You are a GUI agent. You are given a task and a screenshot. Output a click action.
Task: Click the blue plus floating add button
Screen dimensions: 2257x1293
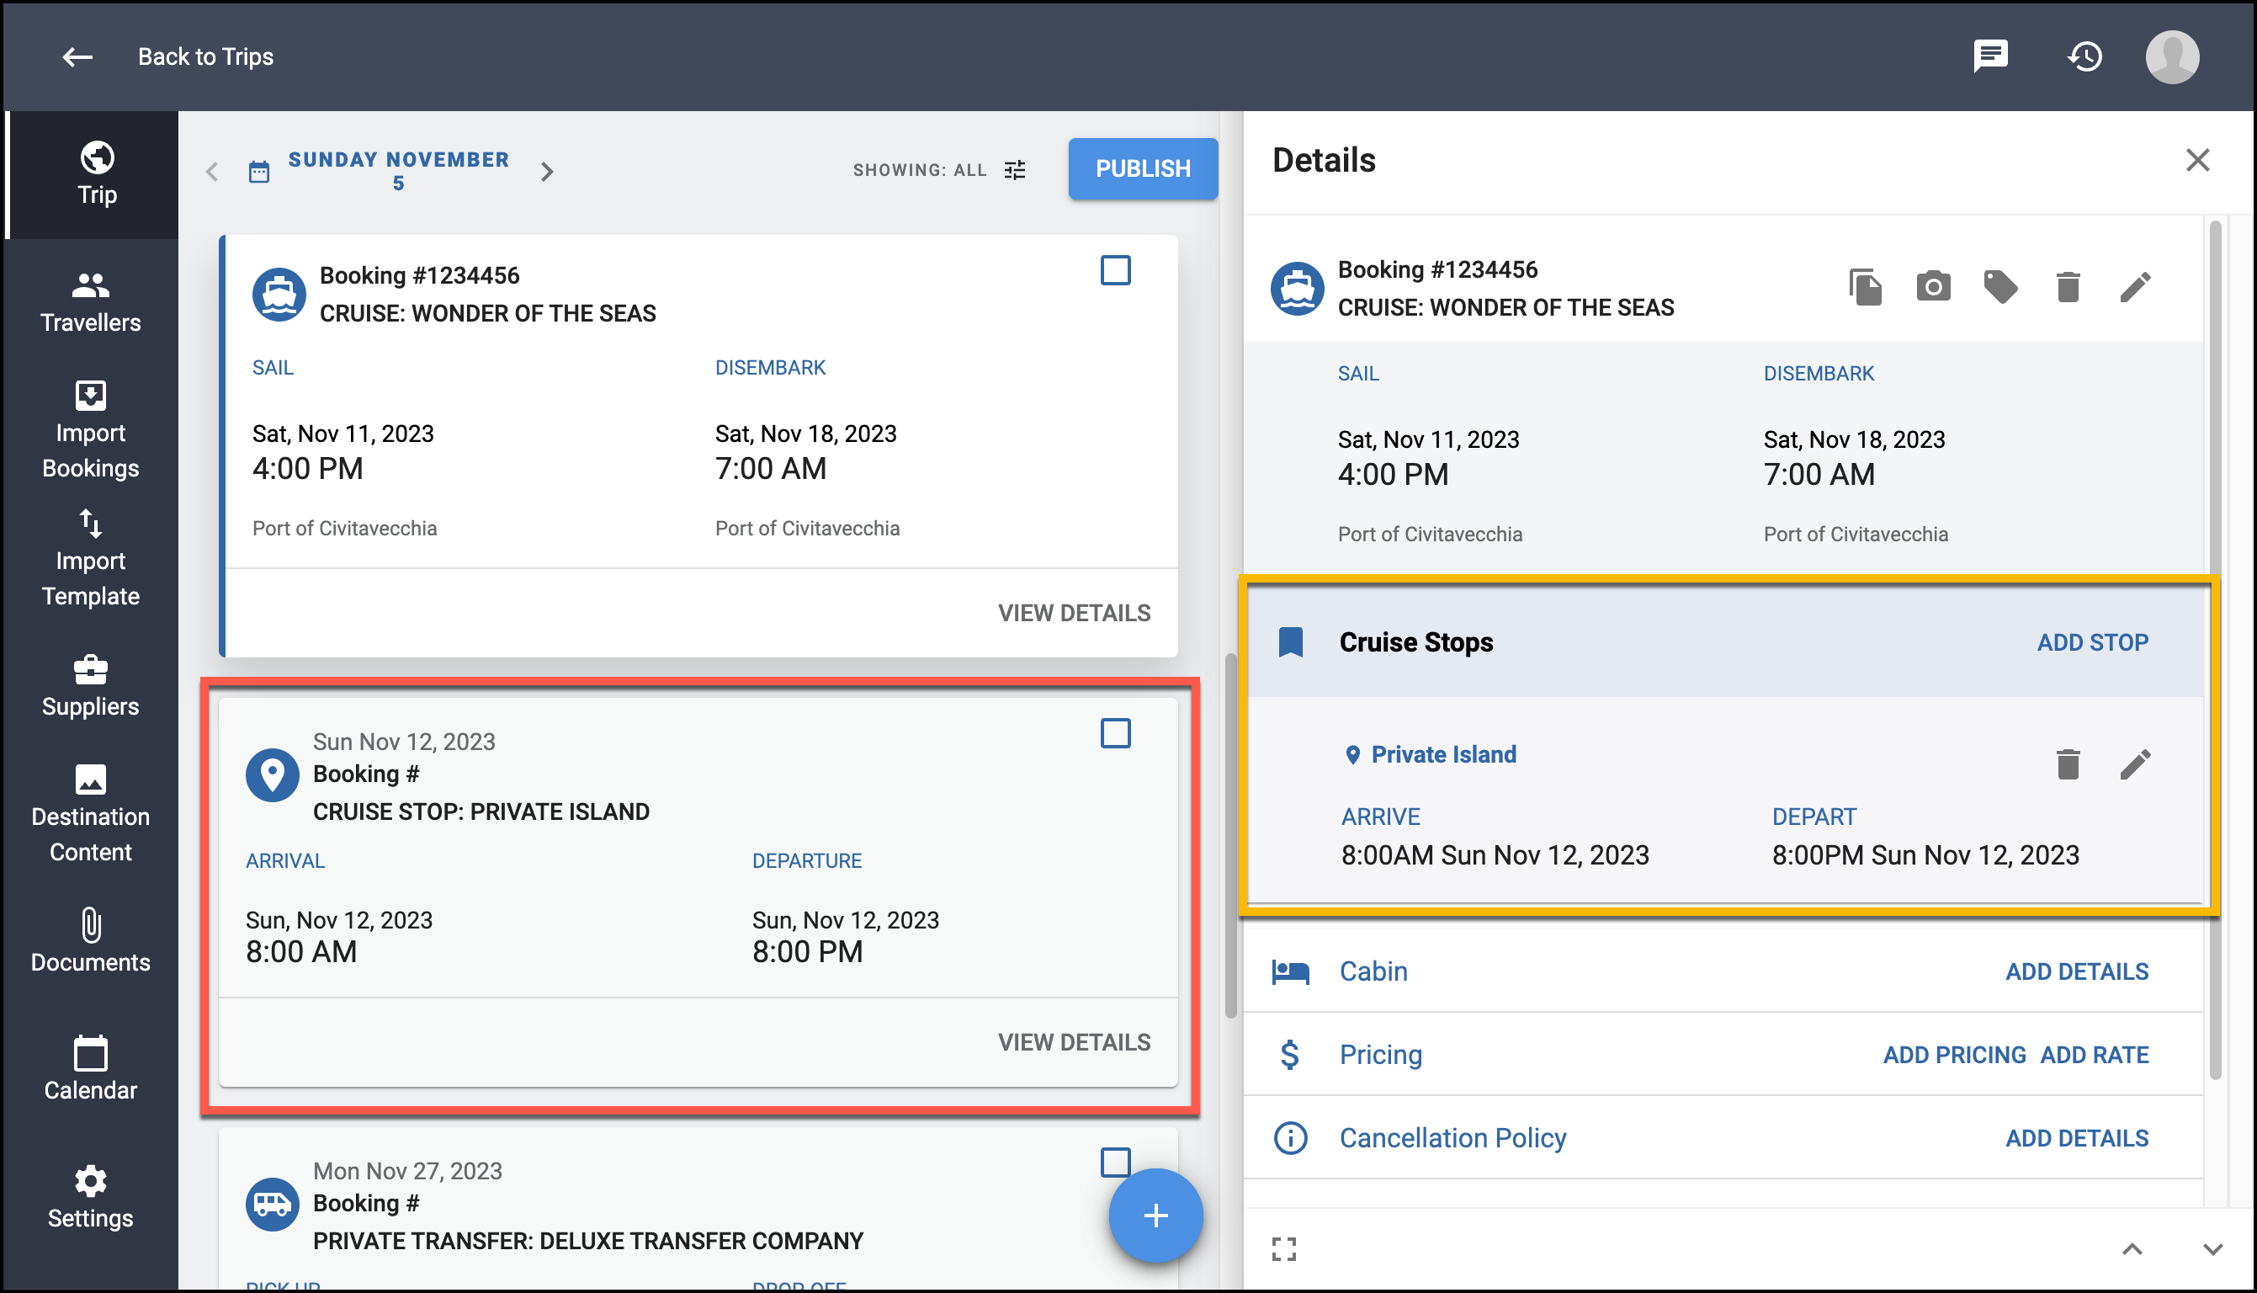(1155, 1215)
